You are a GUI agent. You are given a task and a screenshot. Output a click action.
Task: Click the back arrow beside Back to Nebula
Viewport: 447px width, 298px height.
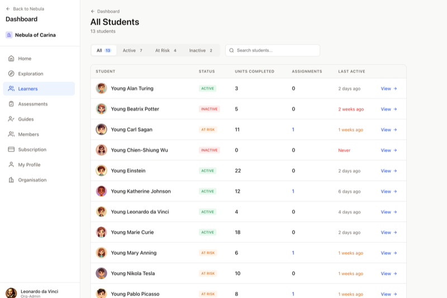click(x=8, y=9)
